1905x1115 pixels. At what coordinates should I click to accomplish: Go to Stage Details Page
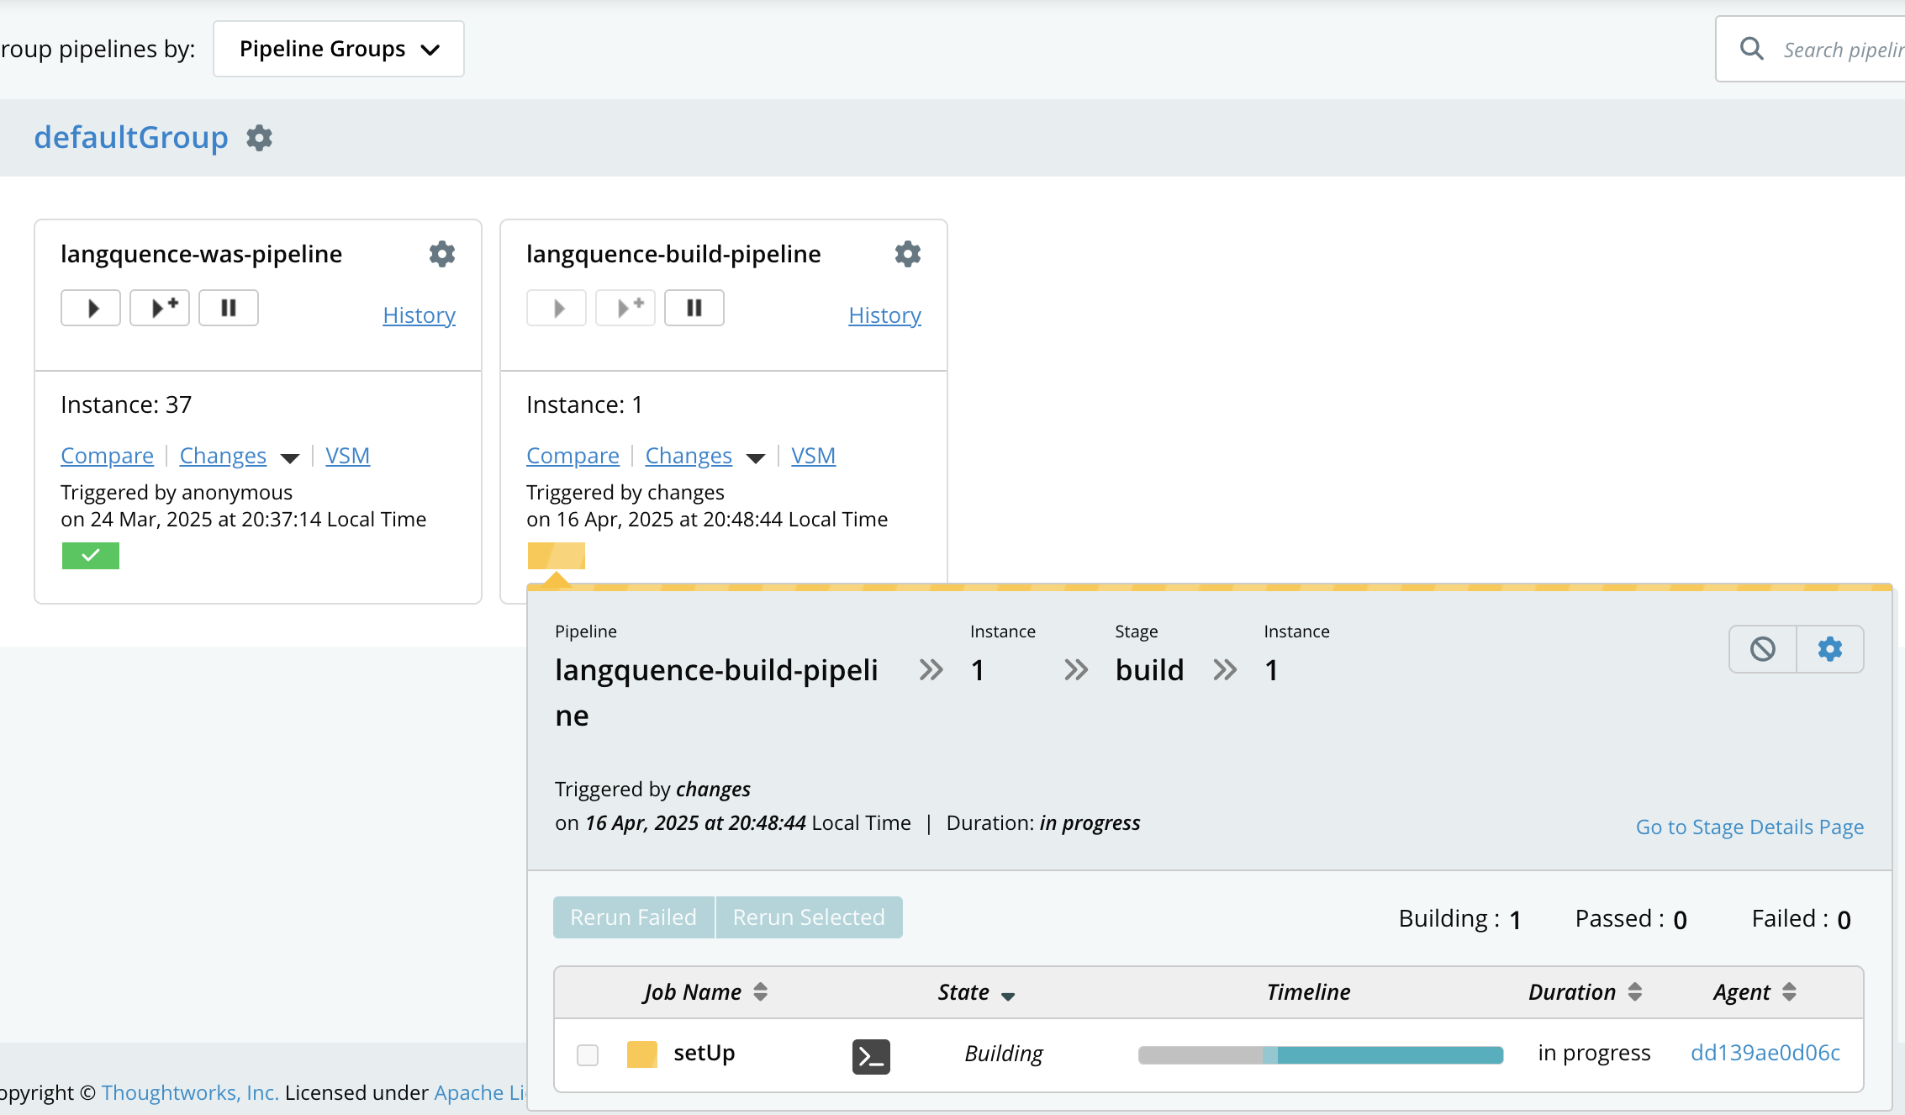[1749, 827]
